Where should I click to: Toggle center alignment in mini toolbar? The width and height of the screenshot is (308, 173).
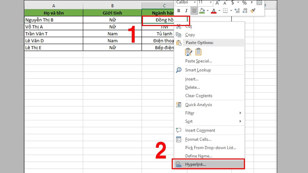(194, 11)
